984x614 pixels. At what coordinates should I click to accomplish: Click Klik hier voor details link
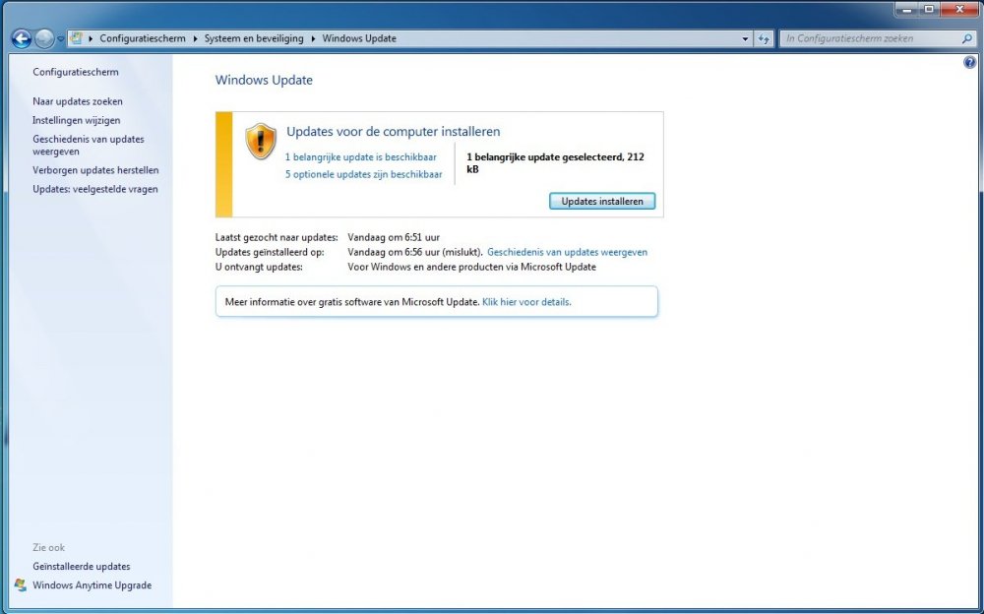tap(526, 302)
